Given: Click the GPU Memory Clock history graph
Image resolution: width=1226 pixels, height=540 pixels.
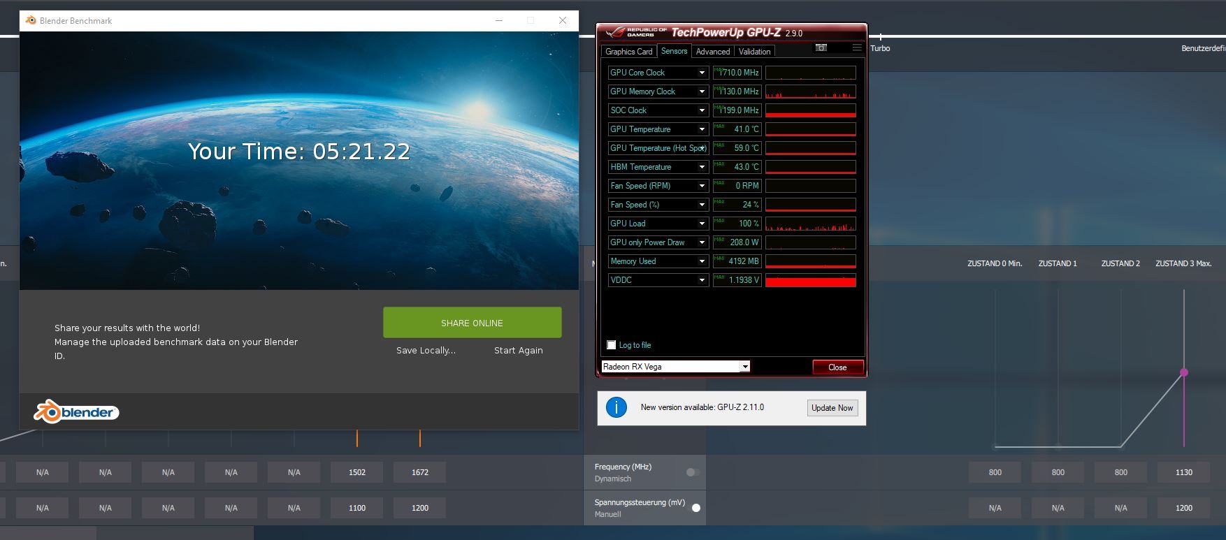Looking at the screenshot, I should tap(811, 92).
